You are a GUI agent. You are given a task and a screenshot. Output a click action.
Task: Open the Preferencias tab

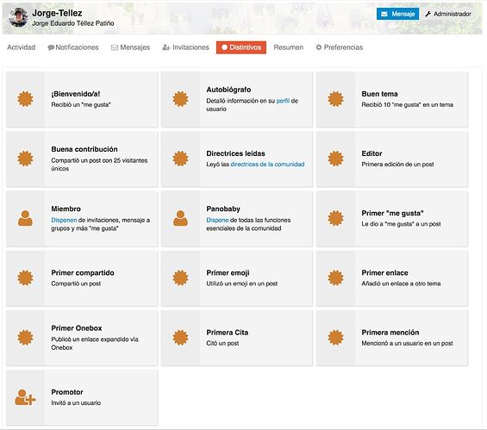pyautogui.click(x=339, y=47)
